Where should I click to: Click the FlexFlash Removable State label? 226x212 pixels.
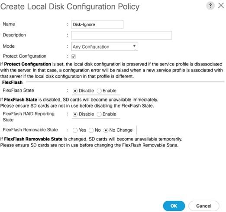(30, 130)
